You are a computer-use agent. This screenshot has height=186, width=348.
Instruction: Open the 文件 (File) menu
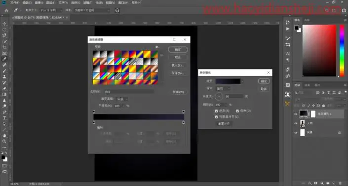[x=15, y=2]
